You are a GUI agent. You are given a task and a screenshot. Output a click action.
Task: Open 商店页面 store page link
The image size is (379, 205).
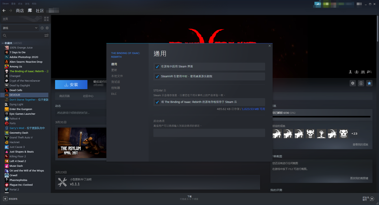point(65,96)
